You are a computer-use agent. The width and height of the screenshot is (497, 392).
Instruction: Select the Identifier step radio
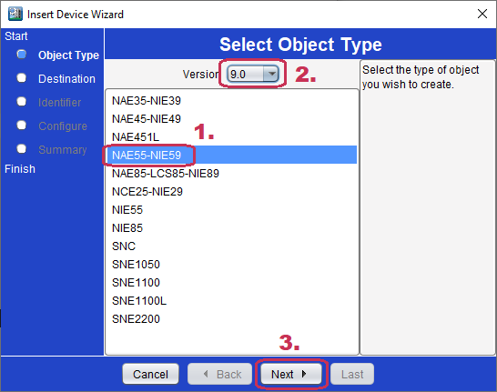tap(22, 102)
